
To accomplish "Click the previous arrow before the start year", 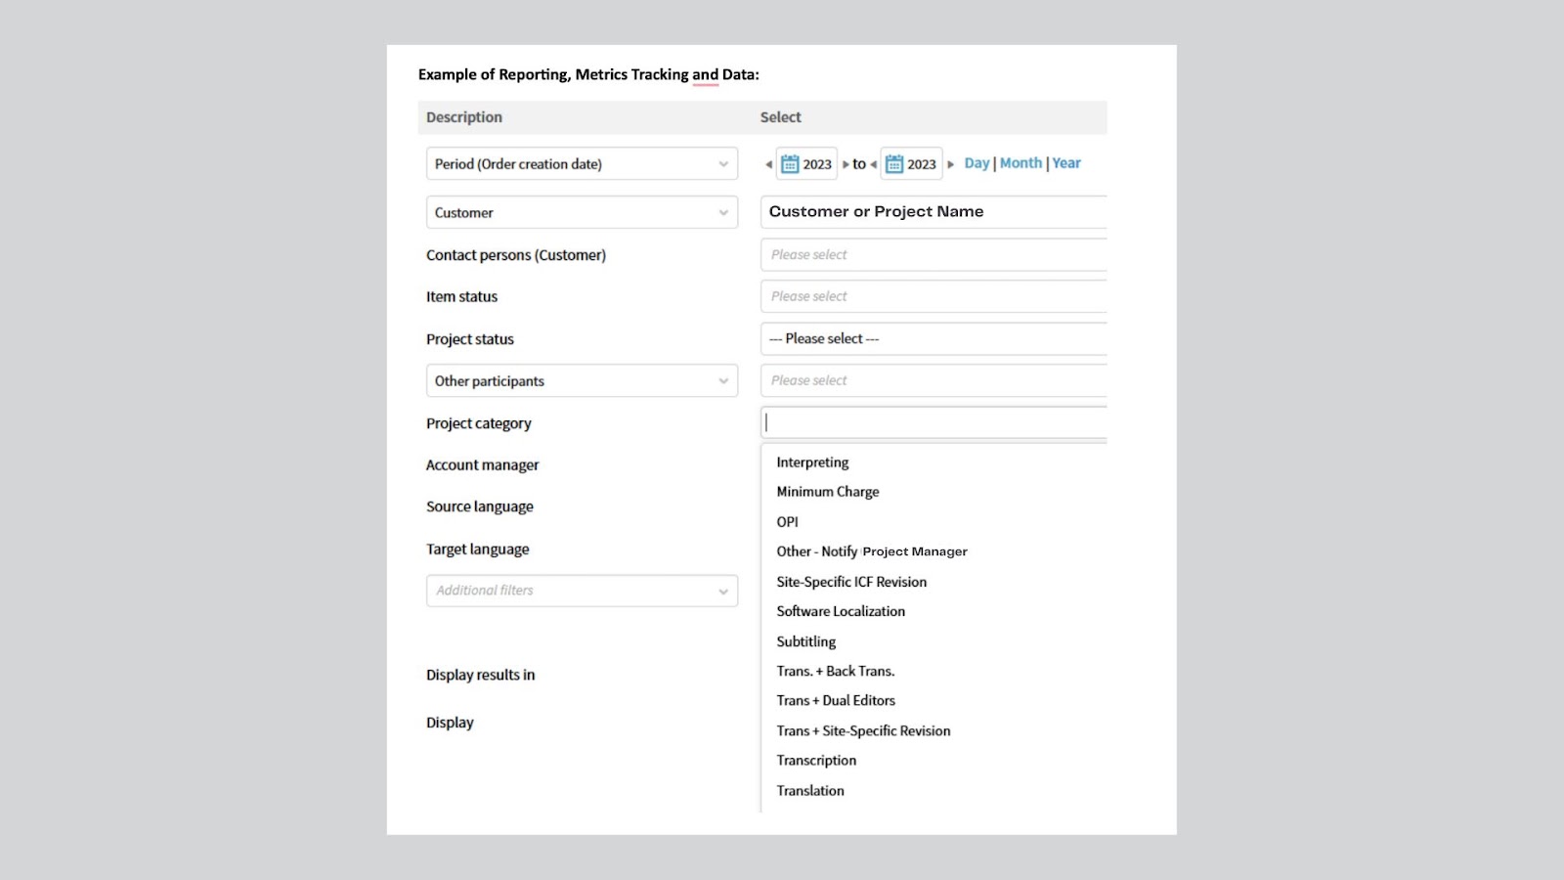I will [x=768, y=164].
